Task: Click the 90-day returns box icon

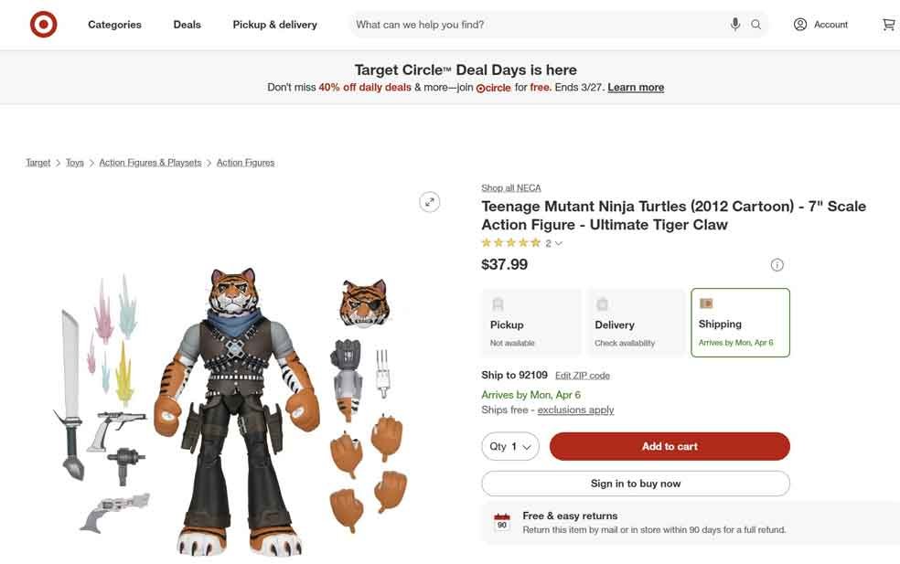Action: coord(501,520)
